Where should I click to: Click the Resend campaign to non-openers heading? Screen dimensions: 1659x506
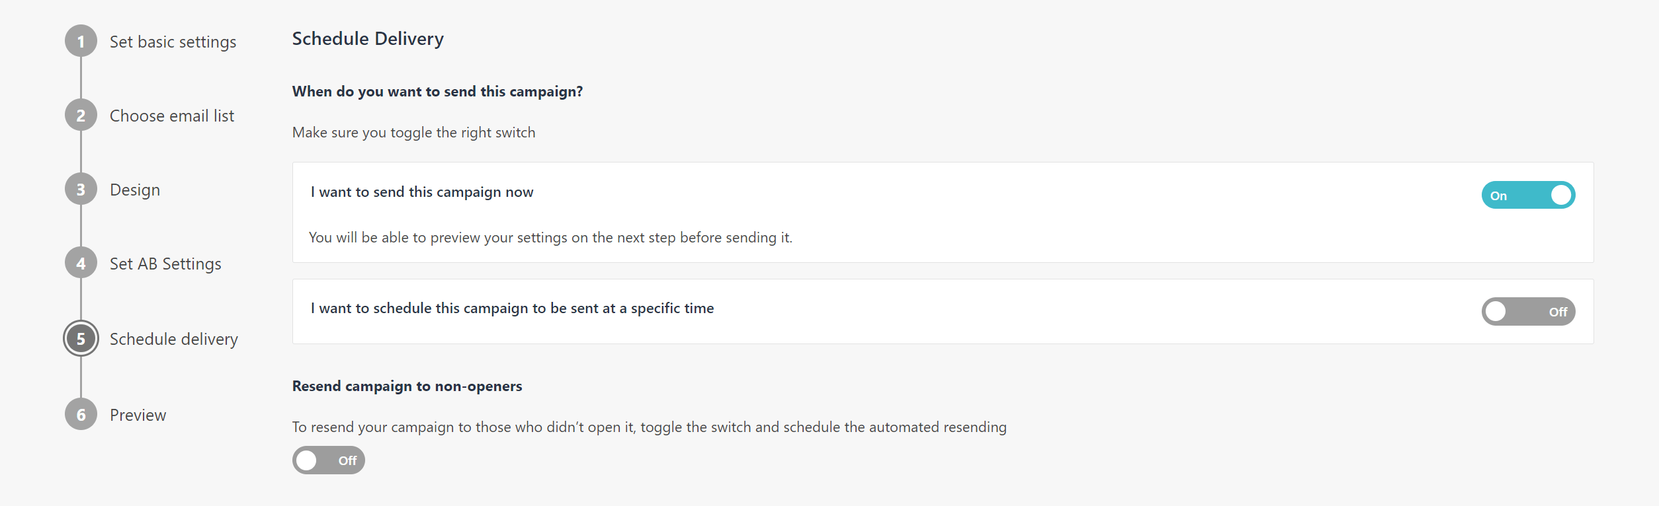407,386
